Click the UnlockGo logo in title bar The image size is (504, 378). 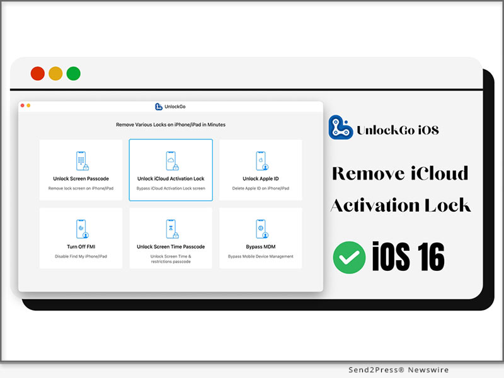coord(159,106)
